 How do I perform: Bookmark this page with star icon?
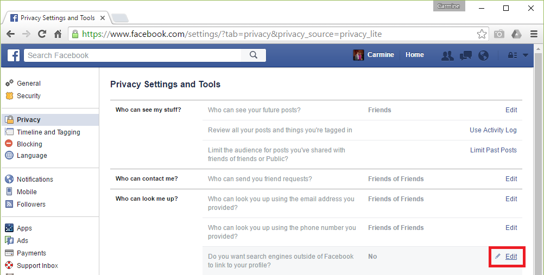point(482,34)
